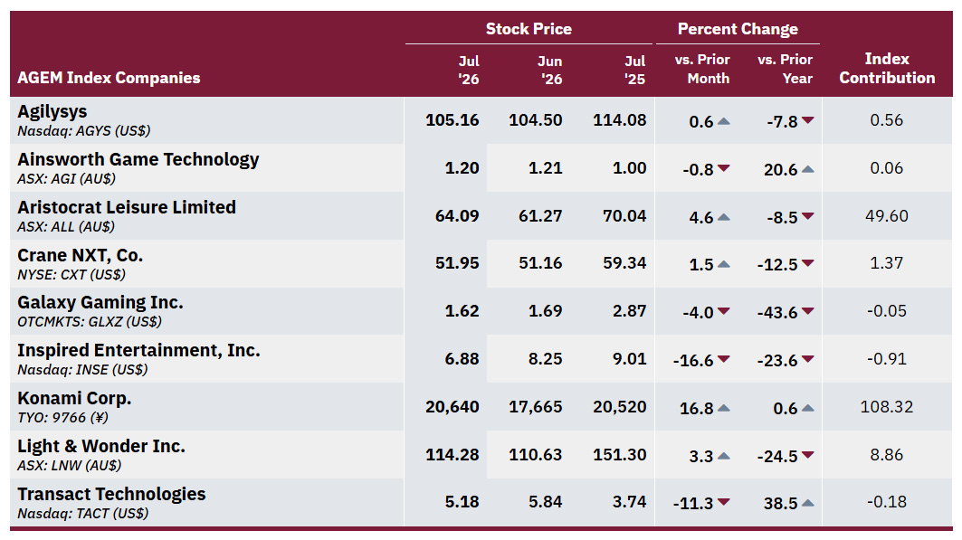Select the Stock Price header
Image resolution: width=962 pixels, height=540 pixels.
529,29
